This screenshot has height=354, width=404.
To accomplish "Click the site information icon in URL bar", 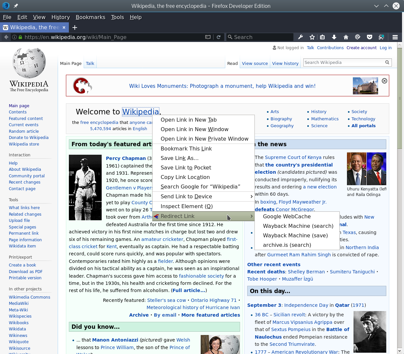I will point(14,37).
